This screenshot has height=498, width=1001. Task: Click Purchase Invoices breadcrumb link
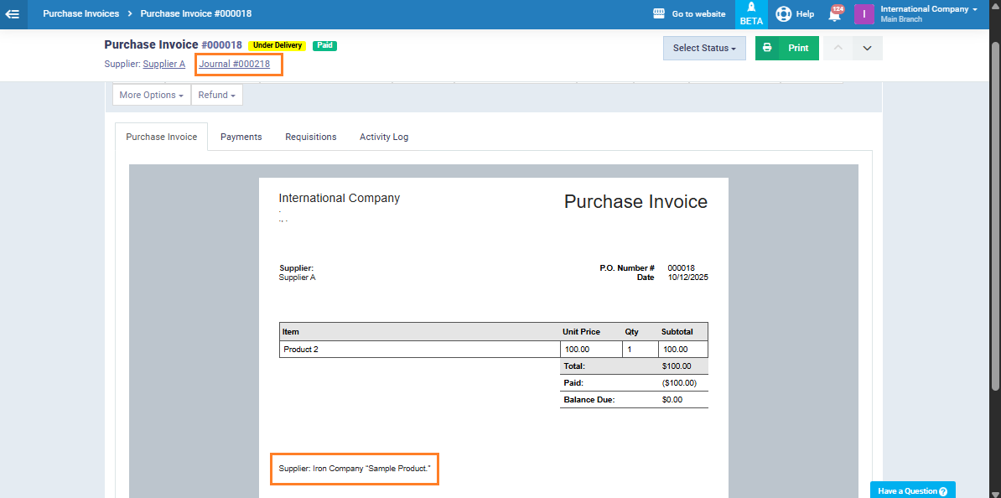80,14
